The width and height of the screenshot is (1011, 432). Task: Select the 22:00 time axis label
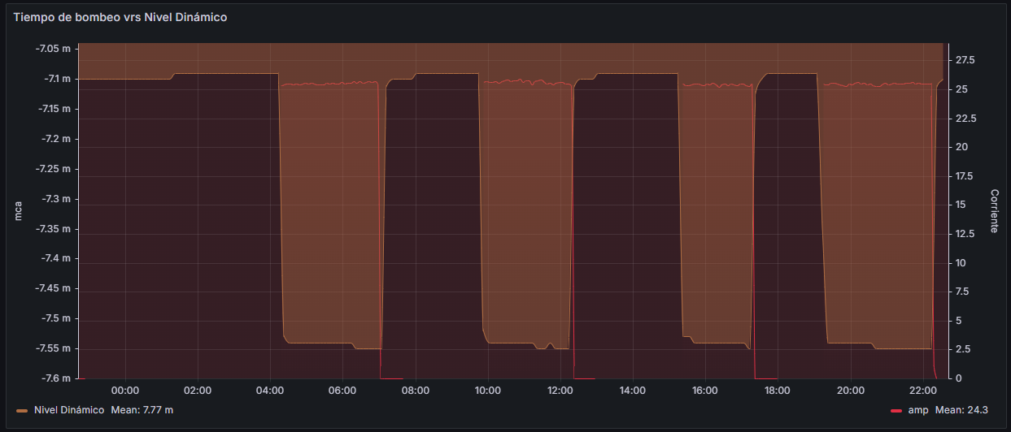tap(922, 390)
